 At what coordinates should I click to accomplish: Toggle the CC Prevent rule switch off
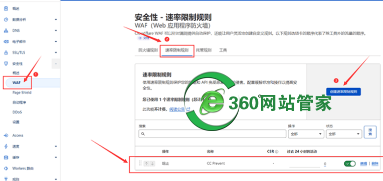point(349,163)
